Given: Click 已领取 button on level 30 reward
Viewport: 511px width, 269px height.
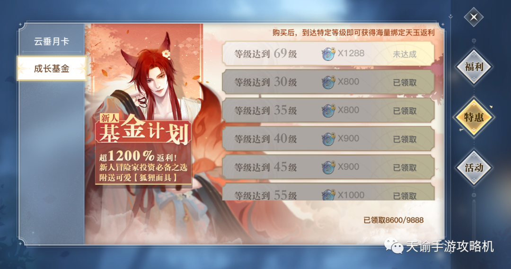Looking at the screenshot, I should click(x=405, y=82).
